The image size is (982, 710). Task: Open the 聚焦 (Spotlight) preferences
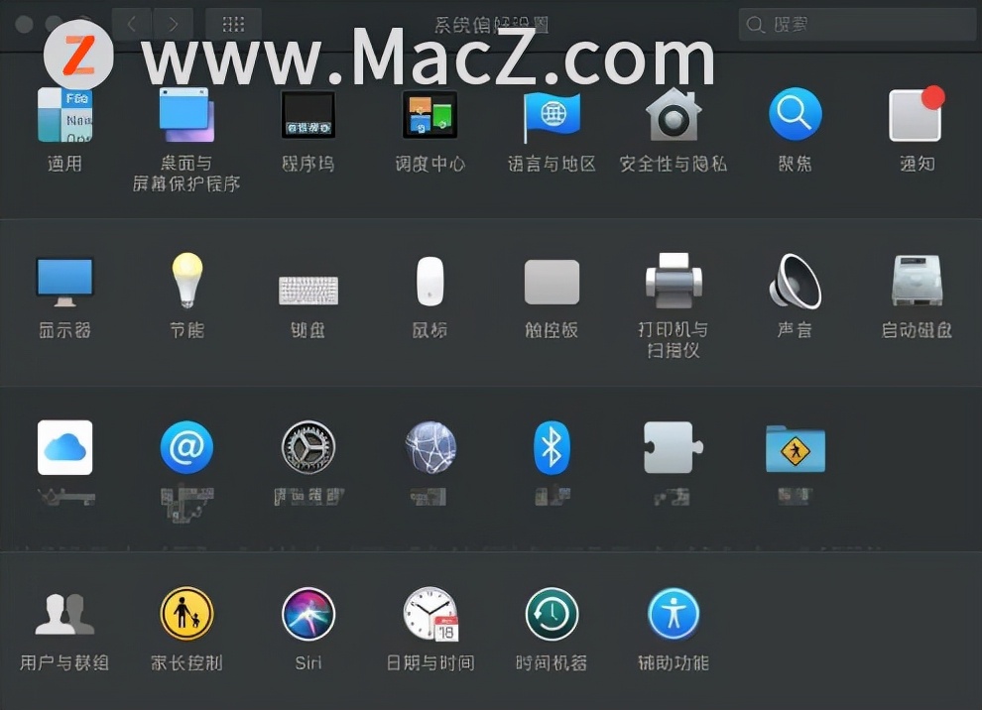point(794,114)
